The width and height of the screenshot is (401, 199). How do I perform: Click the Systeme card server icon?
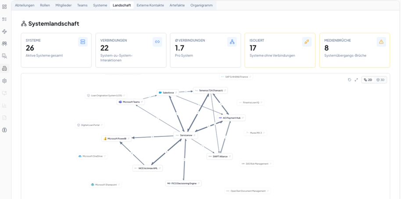pyautogui.click(x=83, y=42)
